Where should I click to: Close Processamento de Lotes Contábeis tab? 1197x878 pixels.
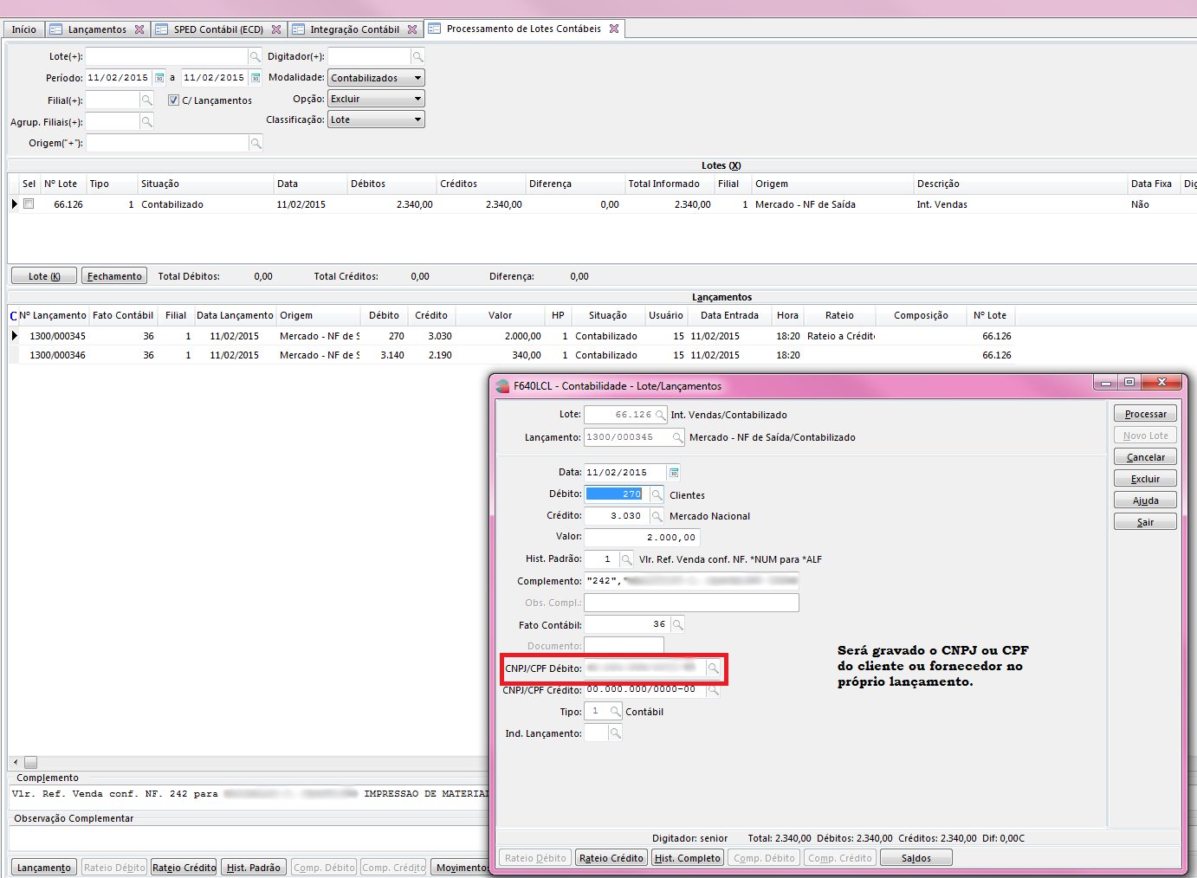point(614,29)
